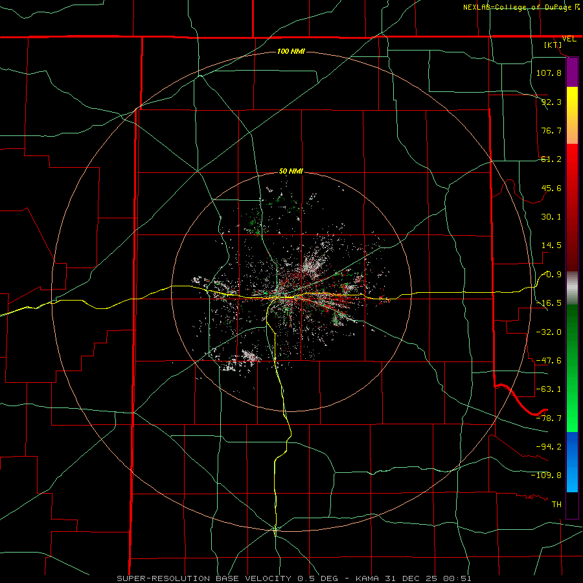
Task: Click the TH label under the color scale
Action: (x=556, y=505)
